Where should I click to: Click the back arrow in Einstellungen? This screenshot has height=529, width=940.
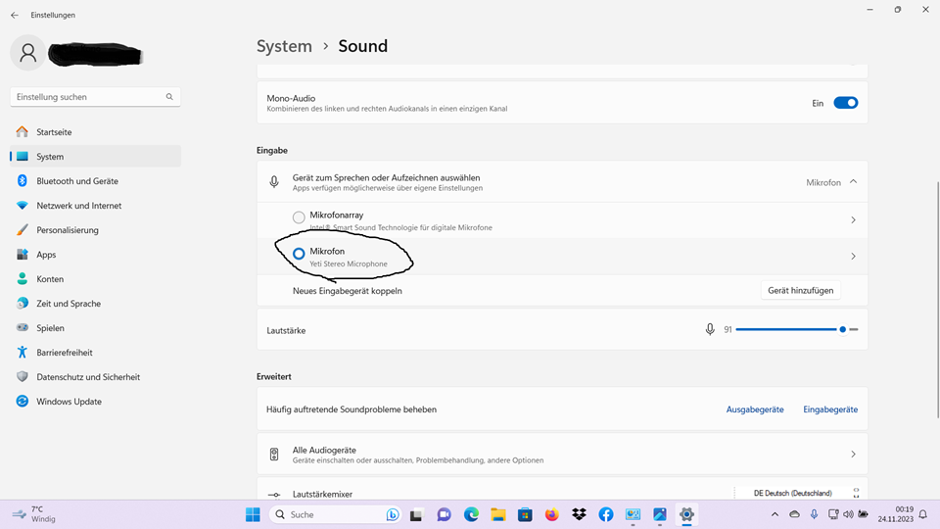pyautogui.click(x=15, y=15)
